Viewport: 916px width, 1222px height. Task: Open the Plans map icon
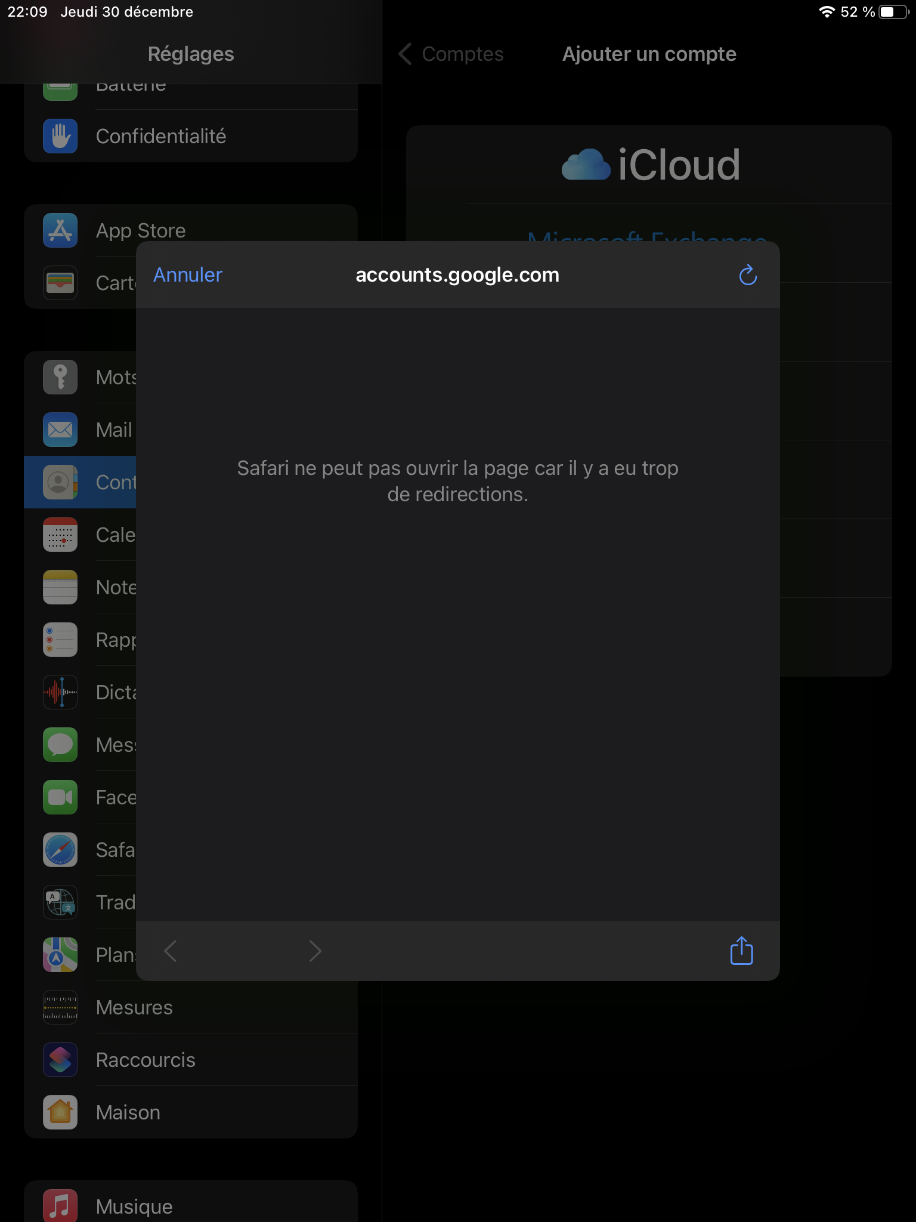[60, 955]
